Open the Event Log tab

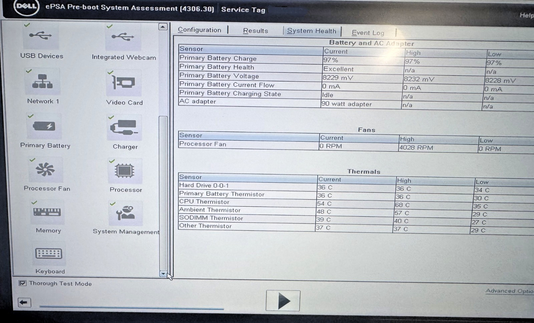(368, 33)
